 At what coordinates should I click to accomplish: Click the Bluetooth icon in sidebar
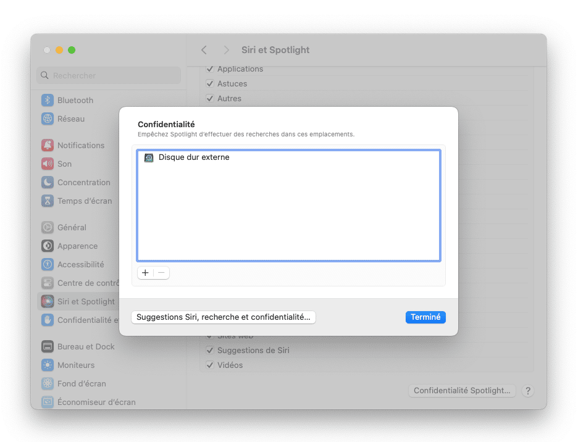[48, 100]
